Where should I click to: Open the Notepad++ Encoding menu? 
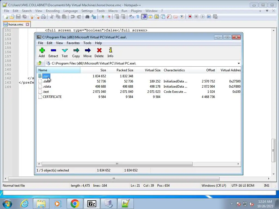click(53, 11)
